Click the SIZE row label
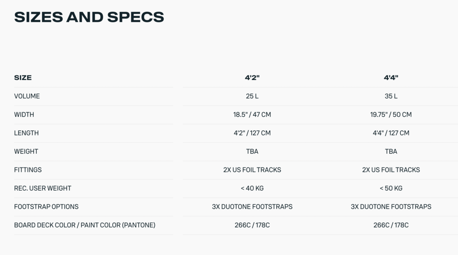The width and height of the screenshot is (458, 255). tap(23, 78)
